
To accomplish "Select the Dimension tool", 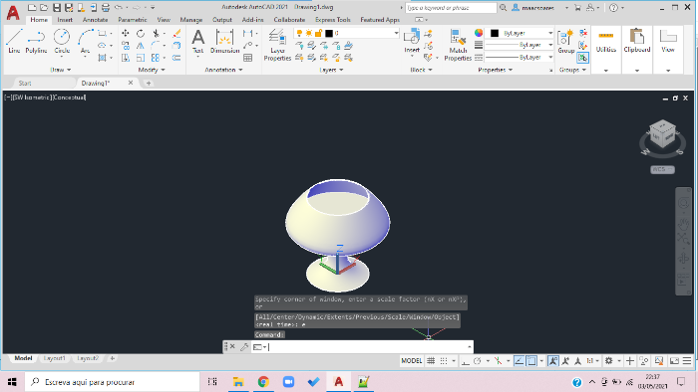I will pyautogui.click(x=224, y=41).
